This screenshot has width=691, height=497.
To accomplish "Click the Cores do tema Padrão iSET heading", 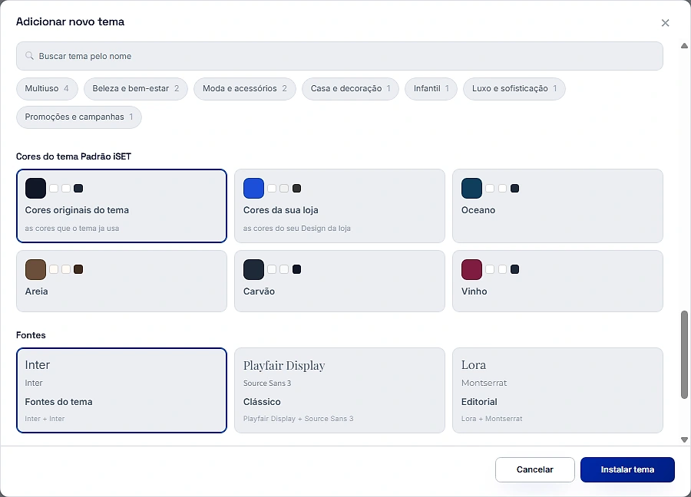I will (x=74, y=156).
